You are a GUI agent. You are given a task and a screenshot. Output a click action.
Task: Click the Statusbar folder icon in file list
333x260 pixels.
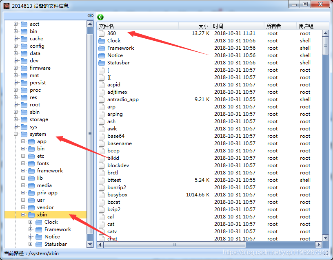[102, 63]
